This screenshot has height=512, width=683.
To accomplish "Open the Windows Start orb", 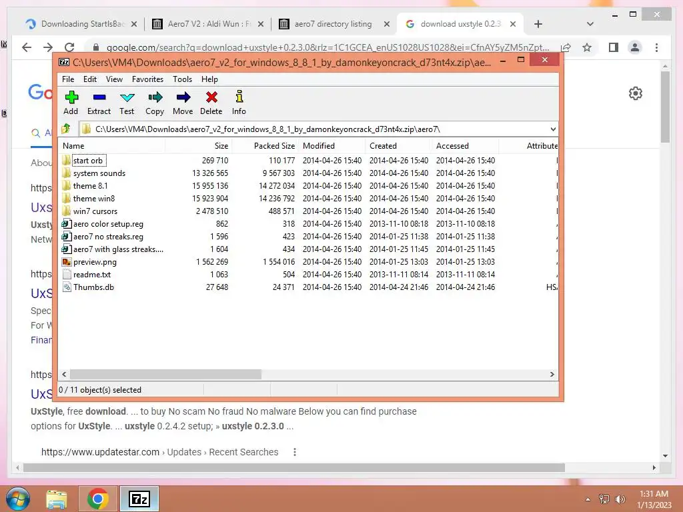I will [x=18, y=499].
